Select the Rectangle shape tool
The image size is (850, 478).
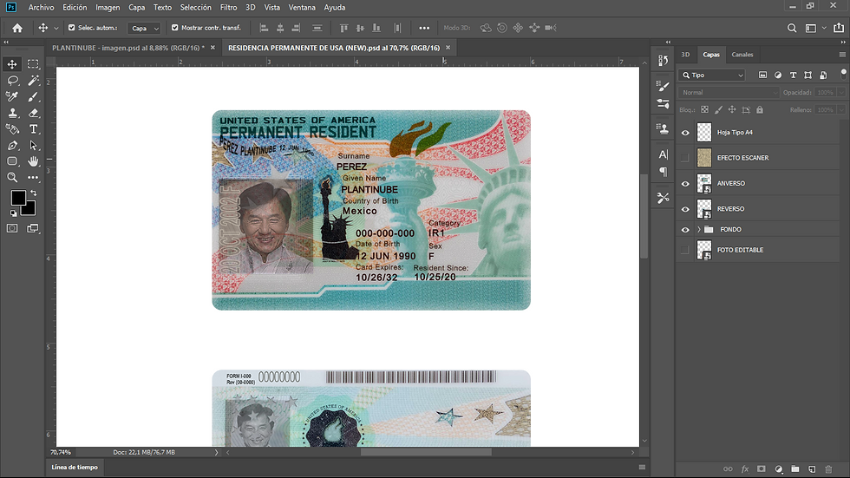pos(12,161)
